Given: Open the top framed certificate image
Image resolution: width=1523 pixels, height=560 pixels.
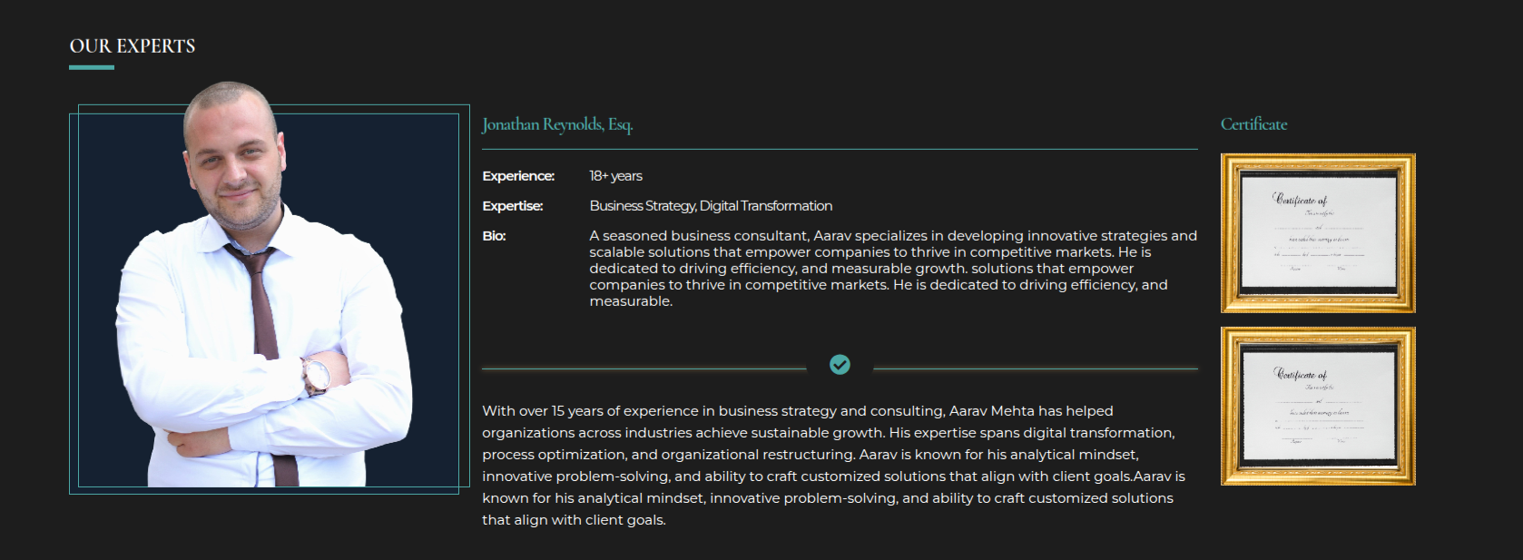Looking at the screenshot, I should tap(1318, 233).
